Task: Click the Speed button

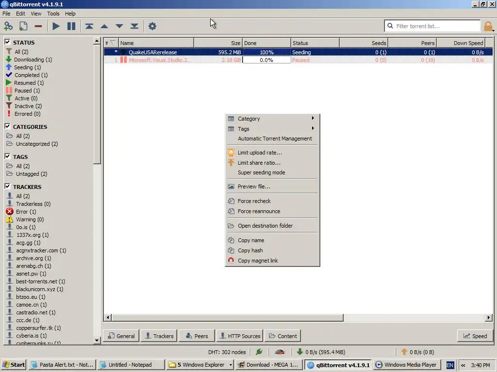Action: click(x=475, y=336)
